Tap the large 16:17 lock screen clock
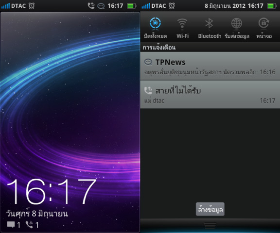Viewport: 280px width, 233px height. click(x=52, y=192)
